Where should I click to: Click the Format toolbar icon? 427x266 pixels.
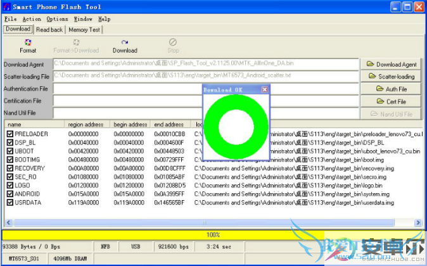click(28, 46)
